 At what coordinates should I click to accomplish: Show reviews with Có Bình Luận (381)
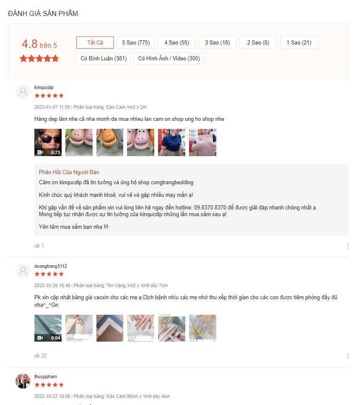pos(104,59)
